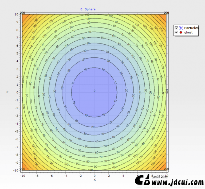Click the 0 tick on X axis
The width and height of the screenshot is (205, 189).
click(94, 175)
